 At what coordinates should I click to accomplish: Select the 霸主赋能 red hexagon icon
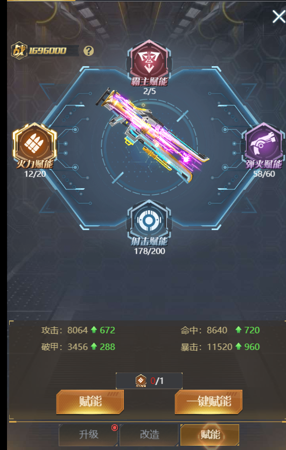pos(149,60)
